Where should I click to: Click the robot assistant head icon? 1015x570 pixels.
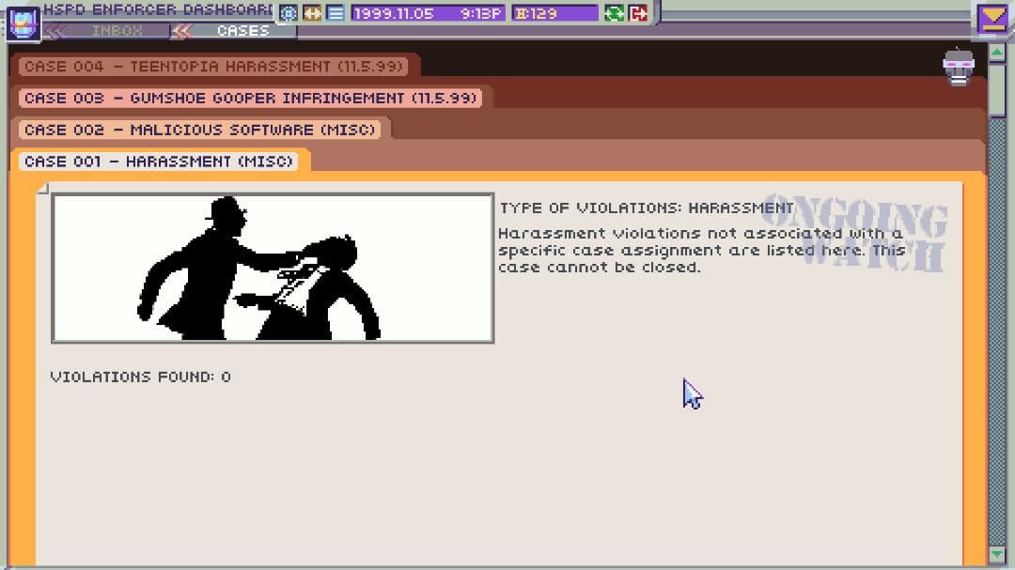(960, 66)
